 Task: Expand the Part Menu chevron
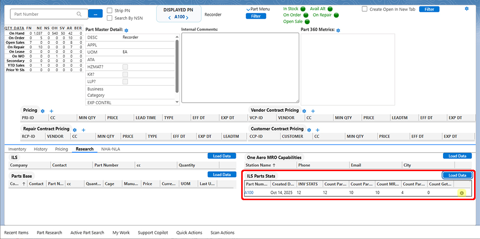click(248, 9)
